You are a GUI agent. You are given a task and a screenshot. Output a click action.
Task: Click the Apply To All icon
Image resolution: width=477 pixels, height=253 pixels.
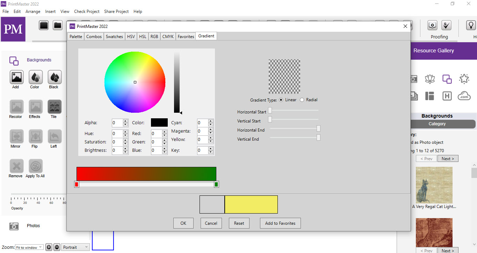pyautogui.click(x=35, y=166)
